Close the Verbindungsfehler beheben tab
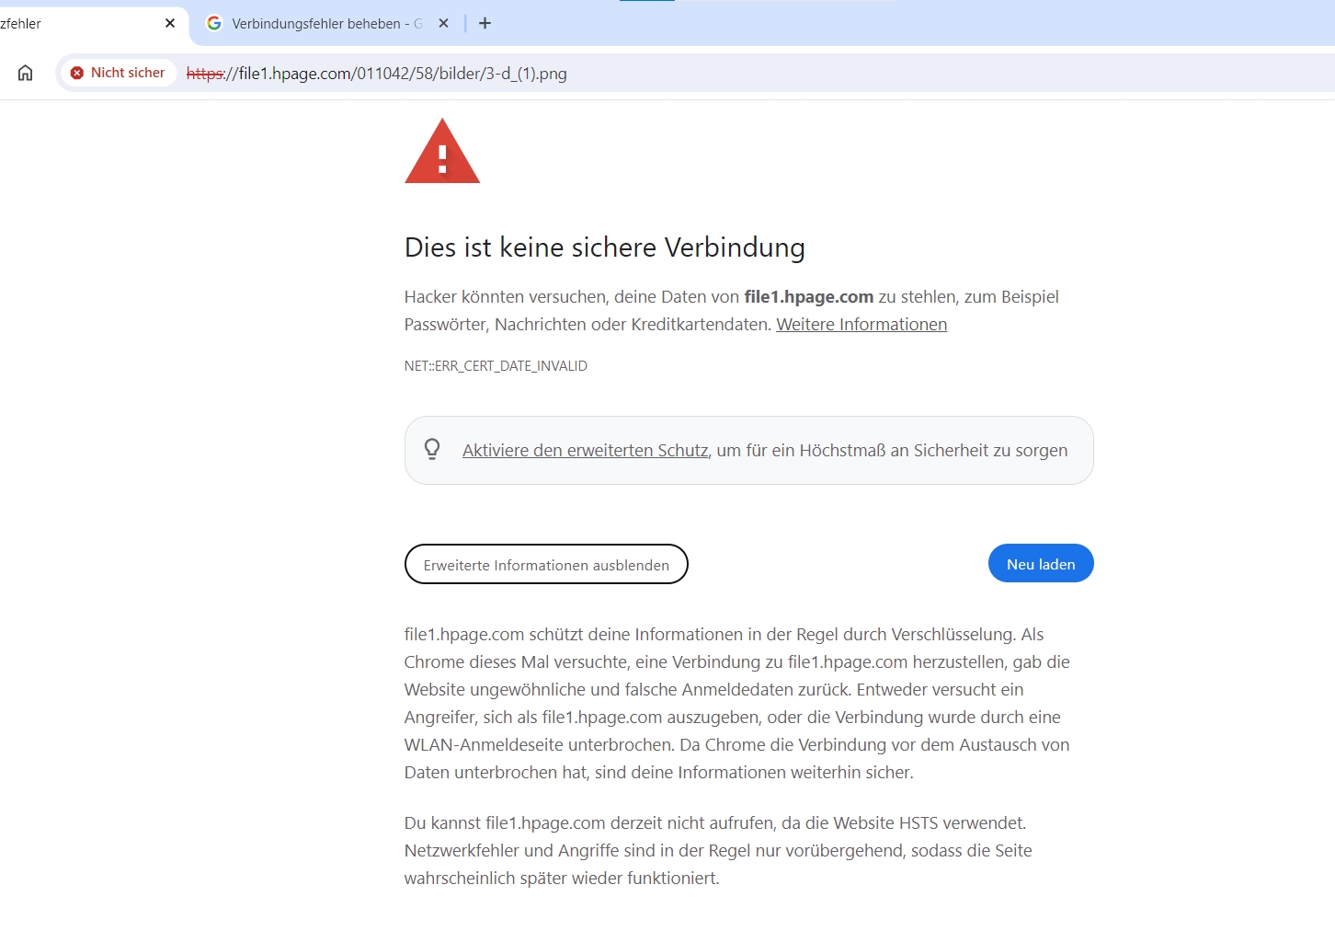 444,23
